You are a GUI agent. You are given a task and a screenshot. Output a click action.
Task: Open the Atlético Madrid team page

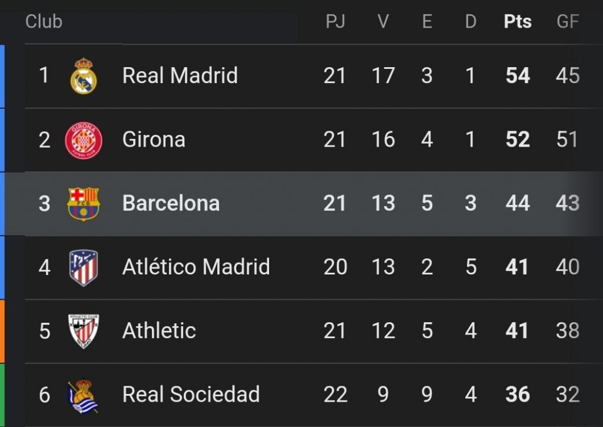click(x=196, y=267)
